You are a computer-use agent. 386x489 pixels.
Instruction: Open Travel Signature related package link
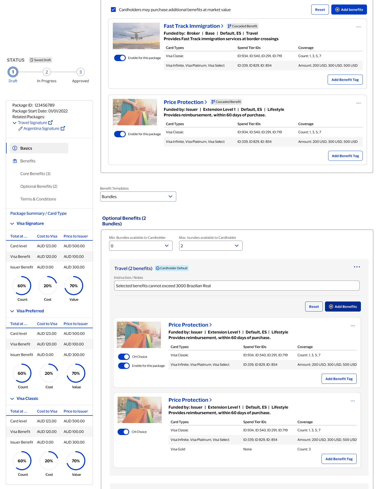32,123
